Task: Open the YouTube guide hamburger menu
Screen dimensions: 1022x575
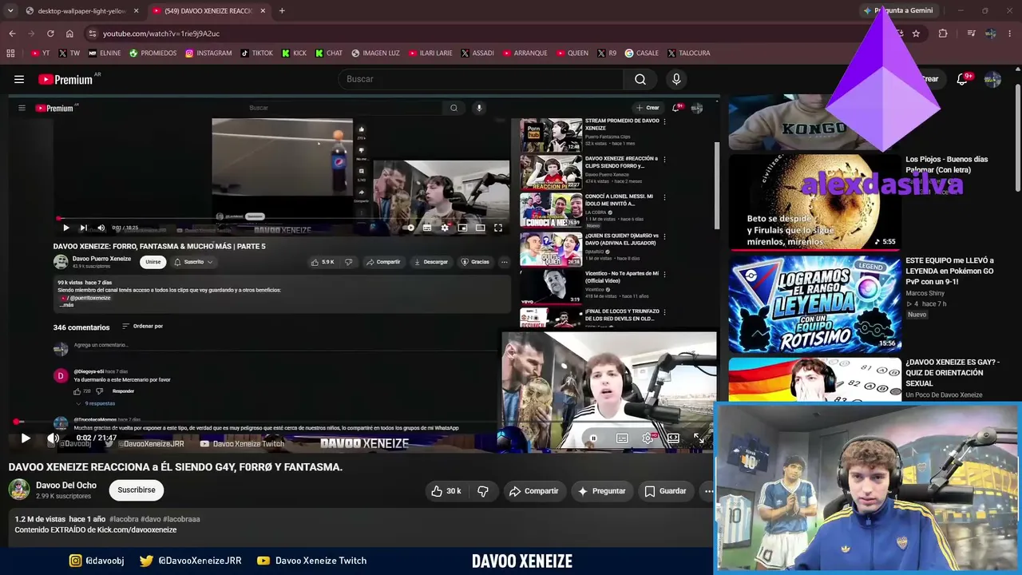Action: pos(19,79)
